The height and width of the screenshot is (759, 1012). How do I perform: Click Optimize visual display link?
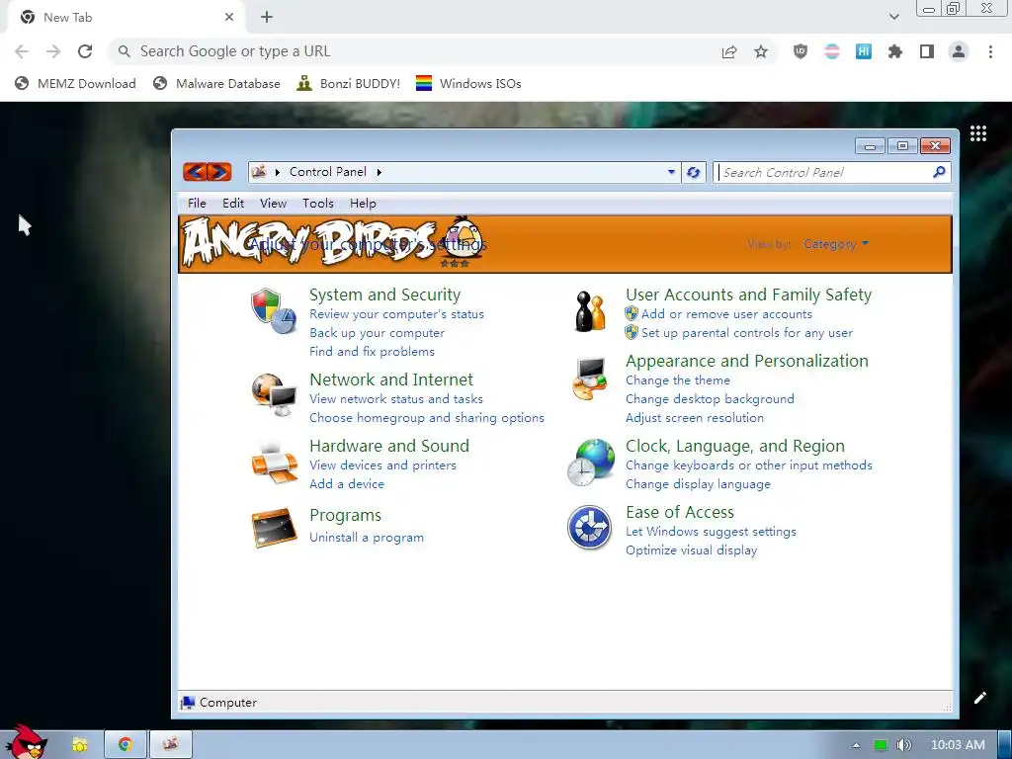(x=691, y=550)
